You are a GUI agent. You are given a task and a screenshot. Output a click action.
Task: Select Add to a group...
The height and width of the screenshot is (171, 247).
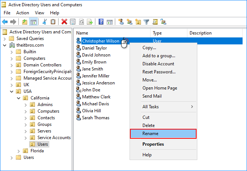coord(163,56)
